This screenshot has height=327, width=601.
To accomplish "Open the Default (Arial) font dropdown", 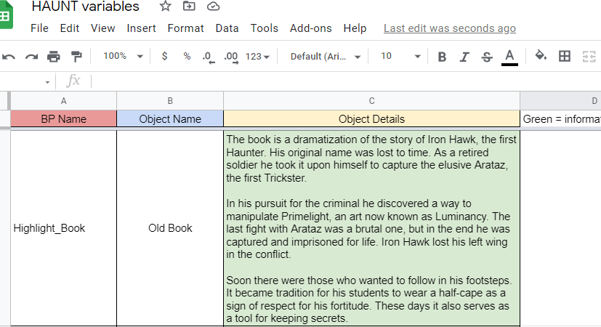I will (x=325, y=57).
